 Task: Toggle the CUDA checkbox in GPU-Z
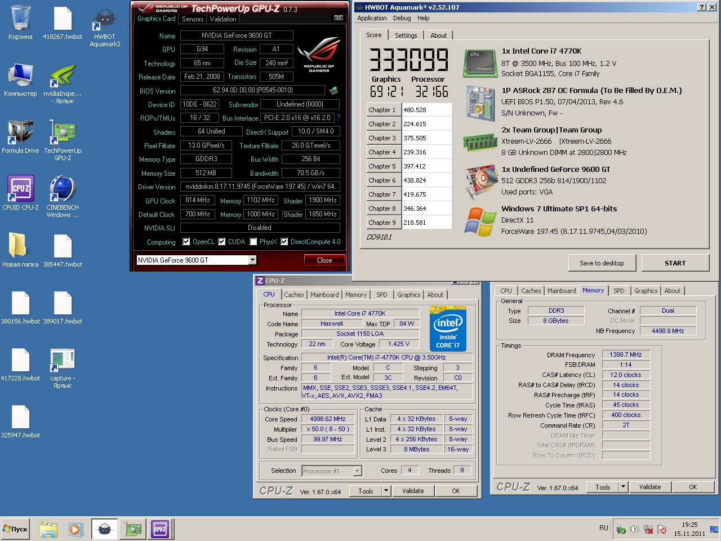pos(222,242)
